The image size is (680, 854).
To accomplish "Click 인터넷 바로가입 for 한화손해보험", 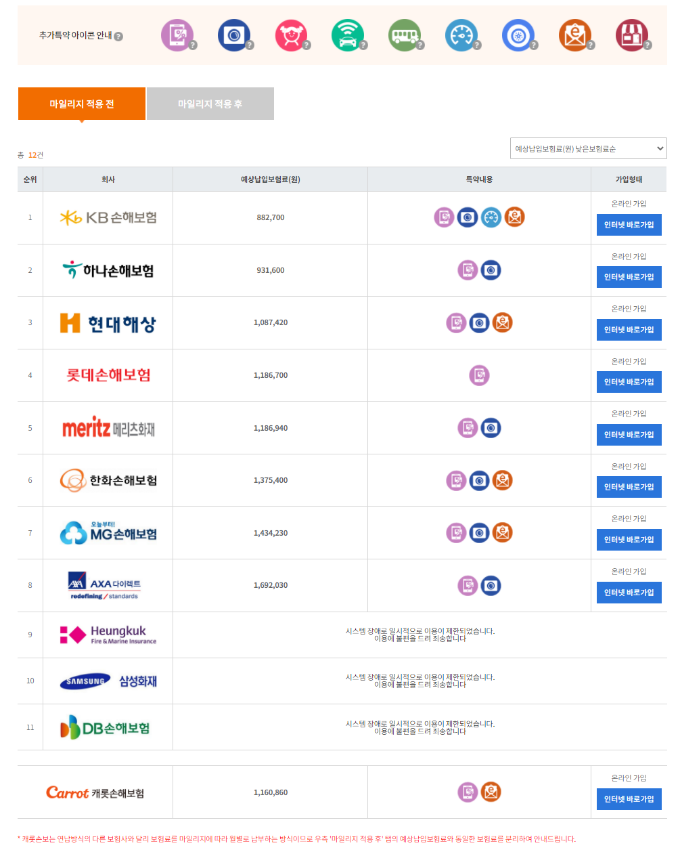I will [629, 487].
